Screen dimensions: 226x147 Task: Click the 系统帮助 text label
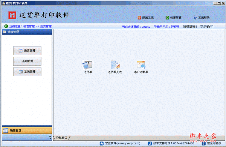point(204,18)
